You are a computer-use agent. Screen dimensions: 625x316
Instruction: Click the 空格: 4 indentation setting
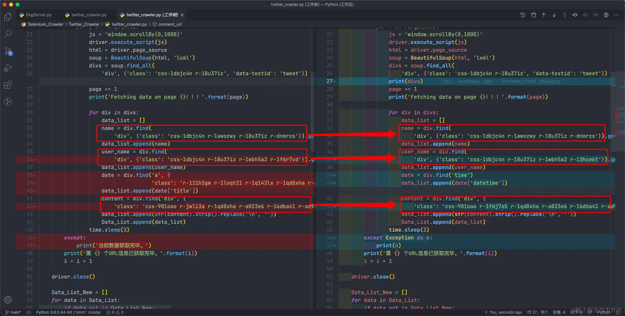[x=559, y=312]
